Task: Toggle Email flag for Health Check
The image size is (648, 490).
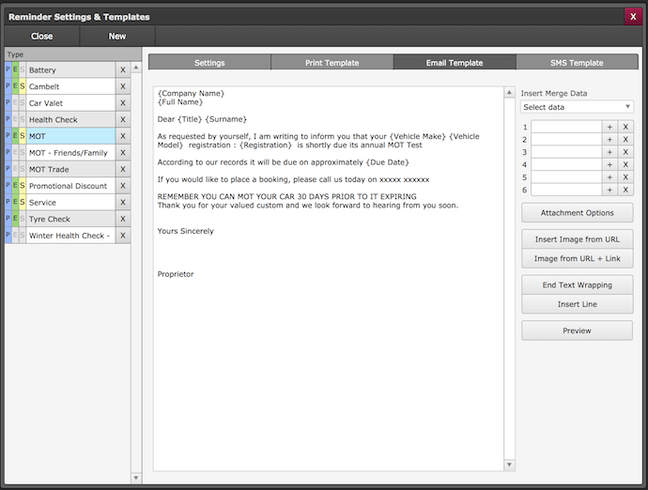Action: click(15, 120)
